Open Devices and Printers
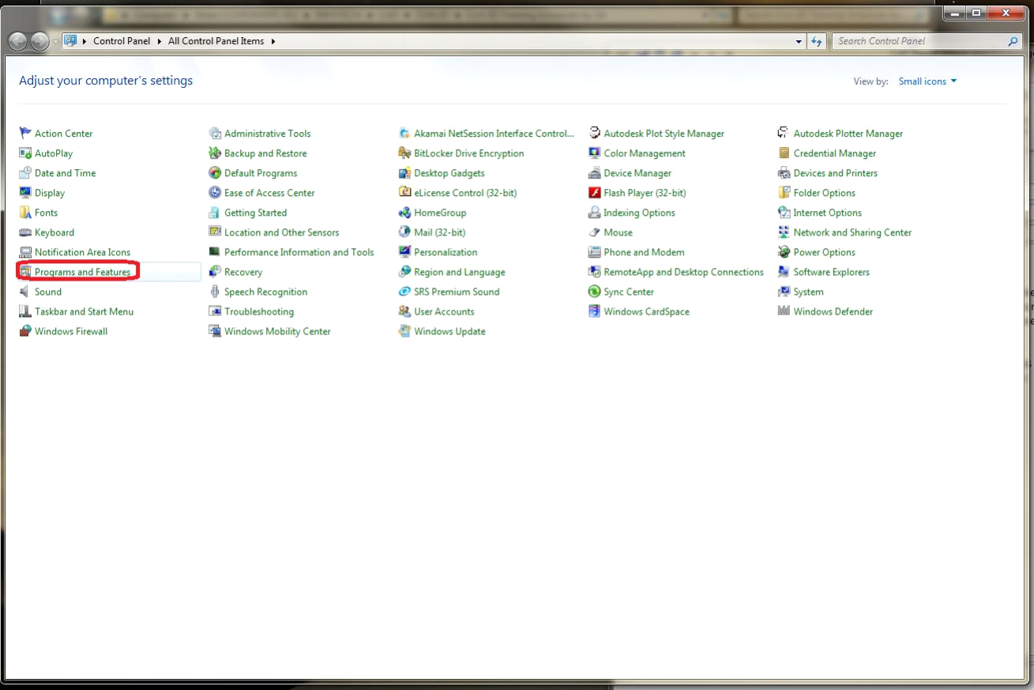This screenshot has height=690, width=1034. point(835,173)
